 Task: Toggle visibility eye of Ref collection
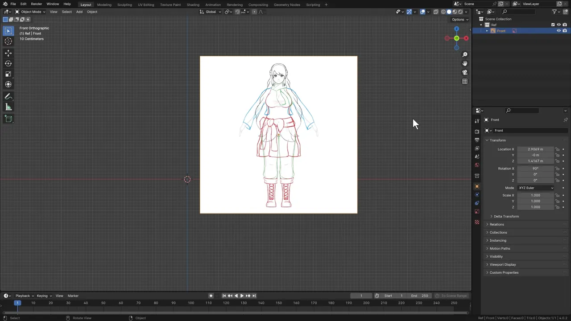coord(559,25)
